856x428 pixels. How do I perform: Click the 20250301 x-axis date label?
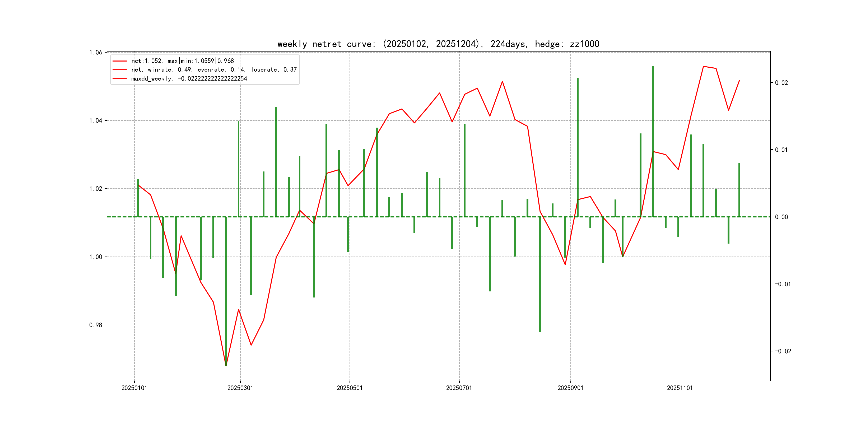(x=240, y=388)
